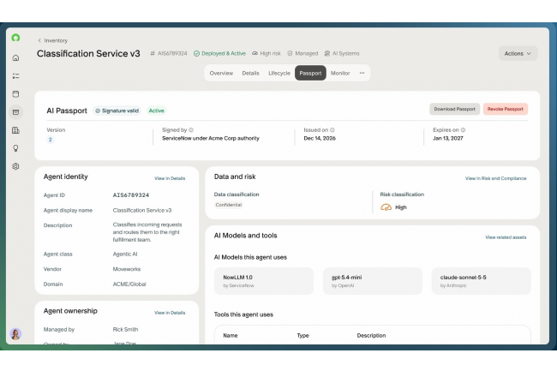Click the Managed by value Rick Smith
Image resolution: width=557 pixels, height=371 pixels.
125,330
